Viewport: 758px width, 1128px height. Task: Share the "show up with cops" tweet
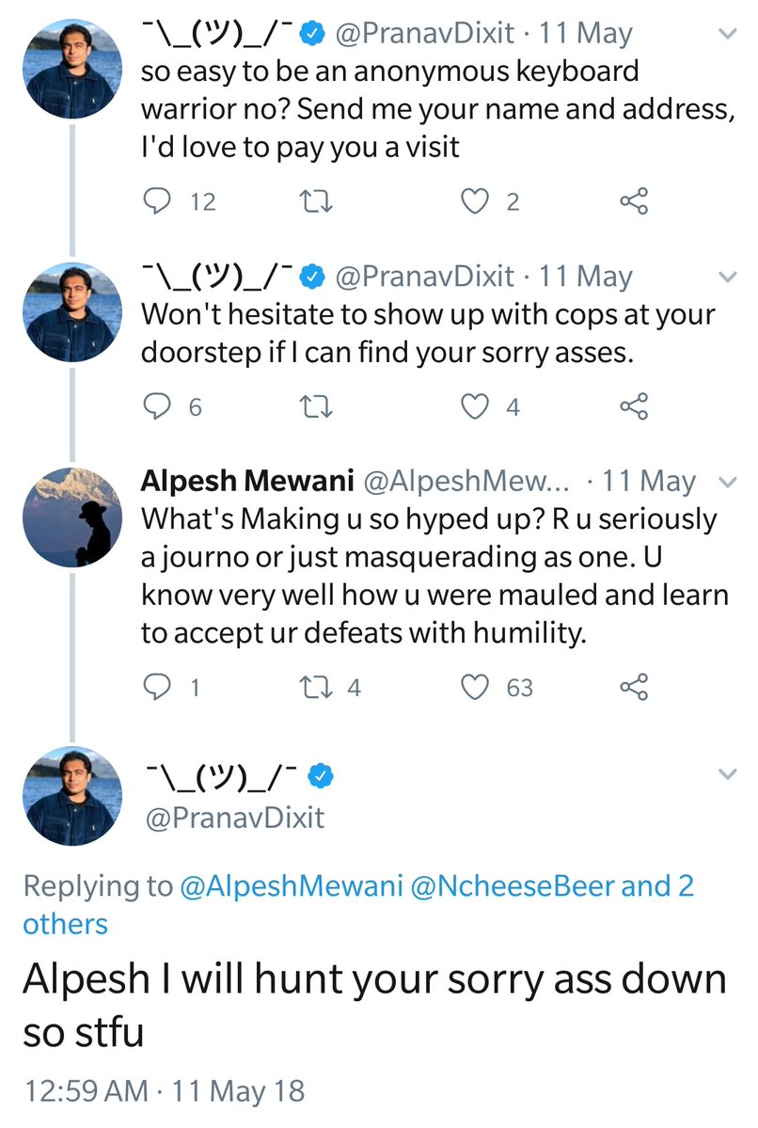pos(634,406)
